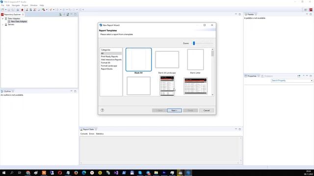Click the red debug bug toolbar icon
The height and width of the screenshot is (176, 314).
click(22, 10)
